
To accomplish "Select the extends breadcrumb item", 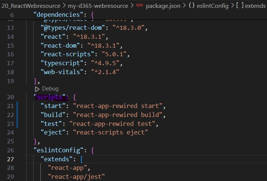I will point(255,6).
